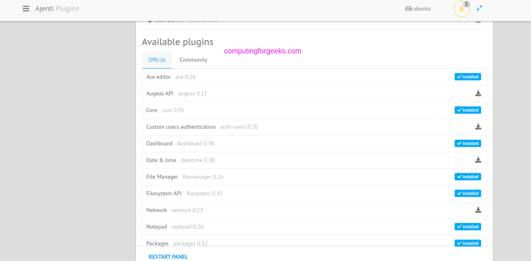
Task: Click the ubuntu hostname indicator
Action: pyautogui.click(x=418, y=9)
